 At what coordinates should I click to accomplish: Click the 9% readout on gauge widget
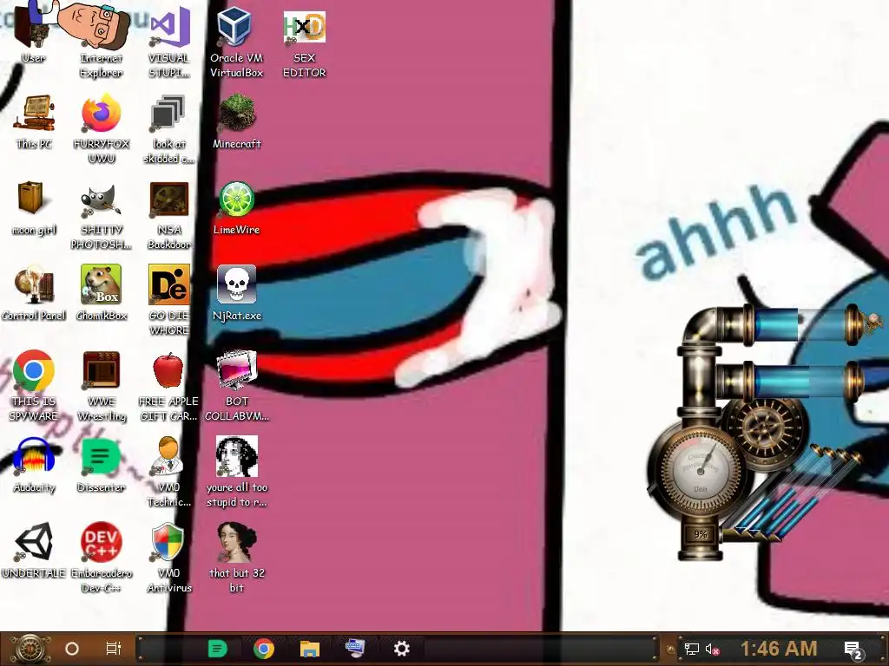tap(701, 534)
